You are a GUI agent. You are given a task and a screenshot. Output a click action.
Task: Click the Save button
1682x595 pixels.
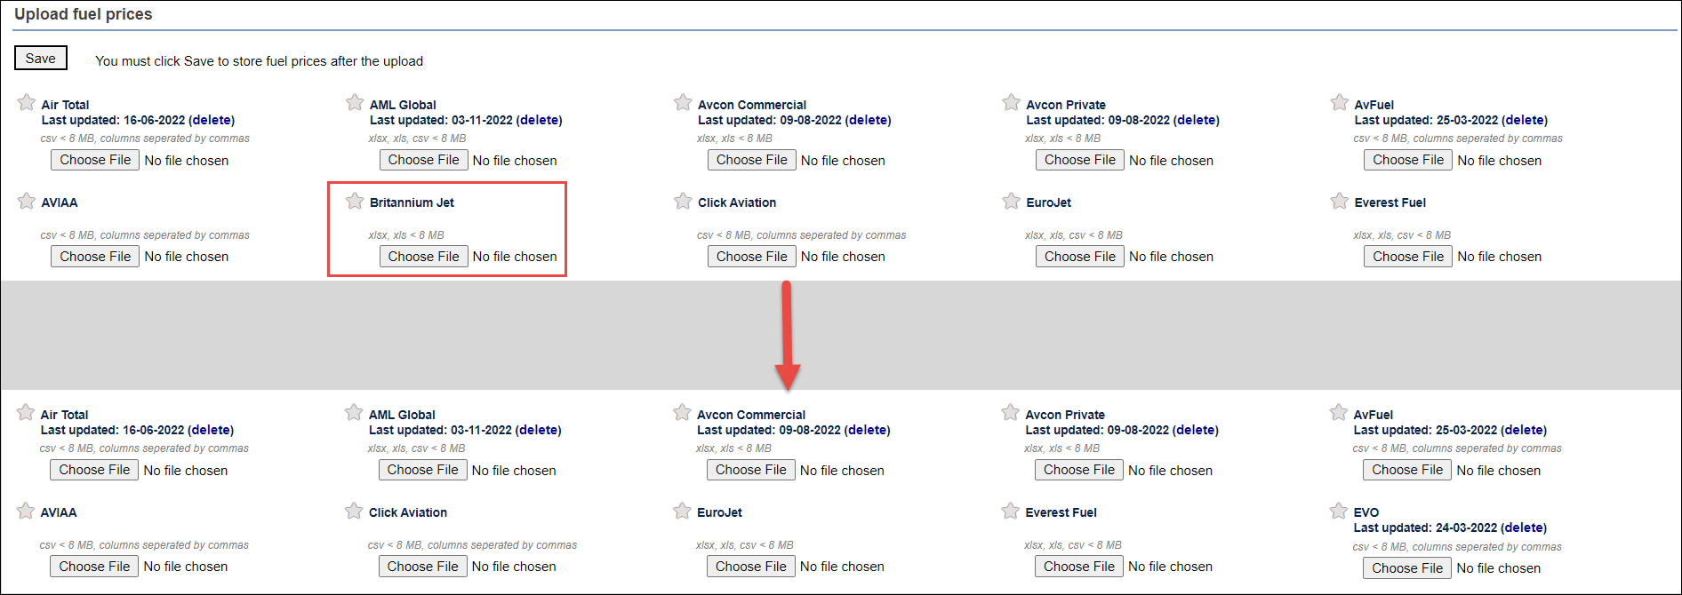click(x=41, y=58)
